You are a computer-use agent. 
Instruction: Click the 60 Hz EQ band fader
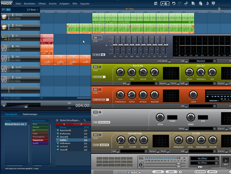point(115,45)
